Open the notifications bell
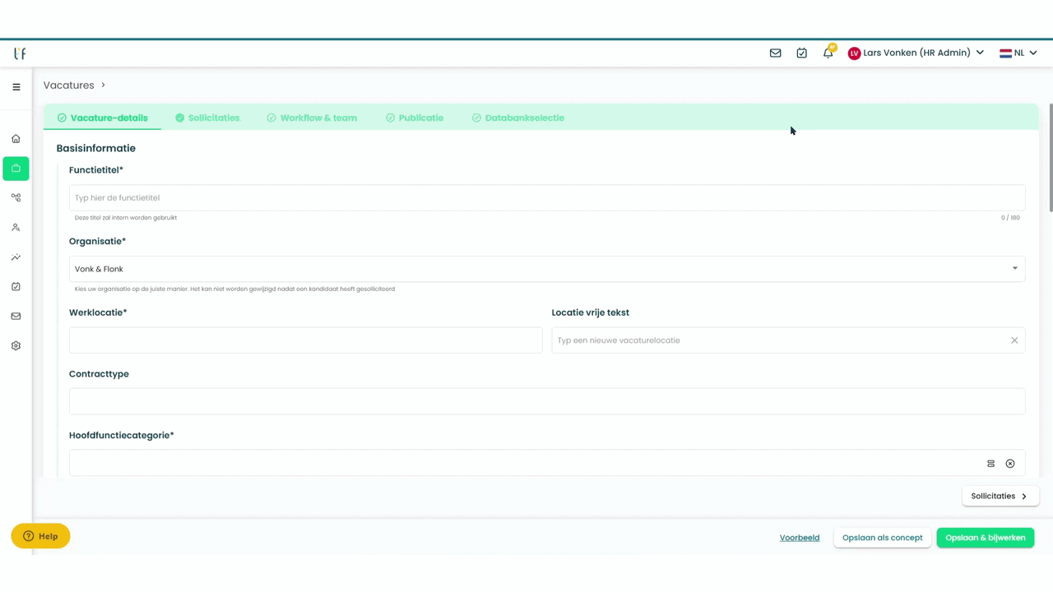This screenshot has width=1053, height=592. pos(828,53)
